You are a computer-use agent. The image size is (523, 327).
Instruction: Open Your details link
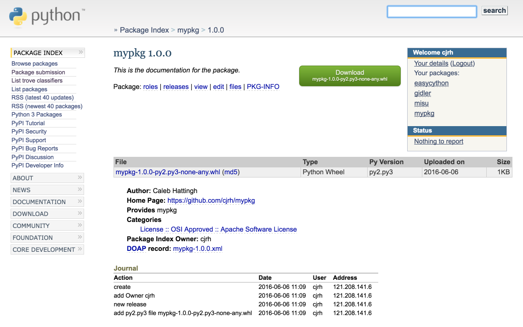coord(431,63)
